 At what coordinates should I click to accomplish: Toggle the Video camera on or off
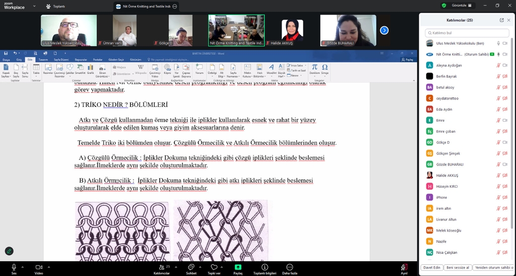pyautogui.click(x=38, y=267)
